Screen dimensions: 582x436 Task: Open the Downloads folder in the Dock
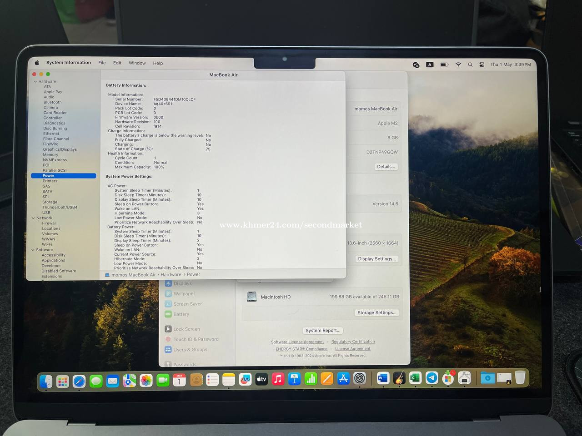487,377
